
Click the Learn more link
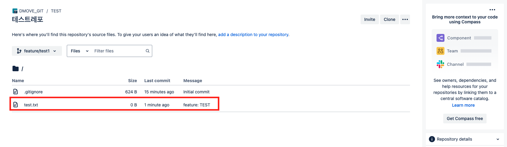(463, 105)
